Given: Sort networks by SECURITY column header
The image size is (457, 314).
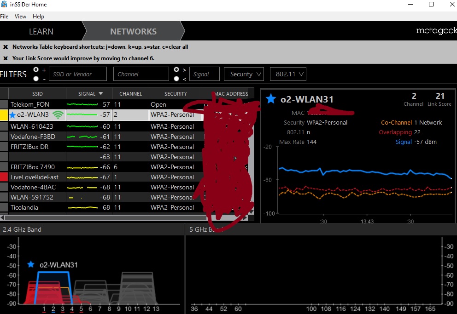Looking at the screenshot, I should click(x=176, y=94).
